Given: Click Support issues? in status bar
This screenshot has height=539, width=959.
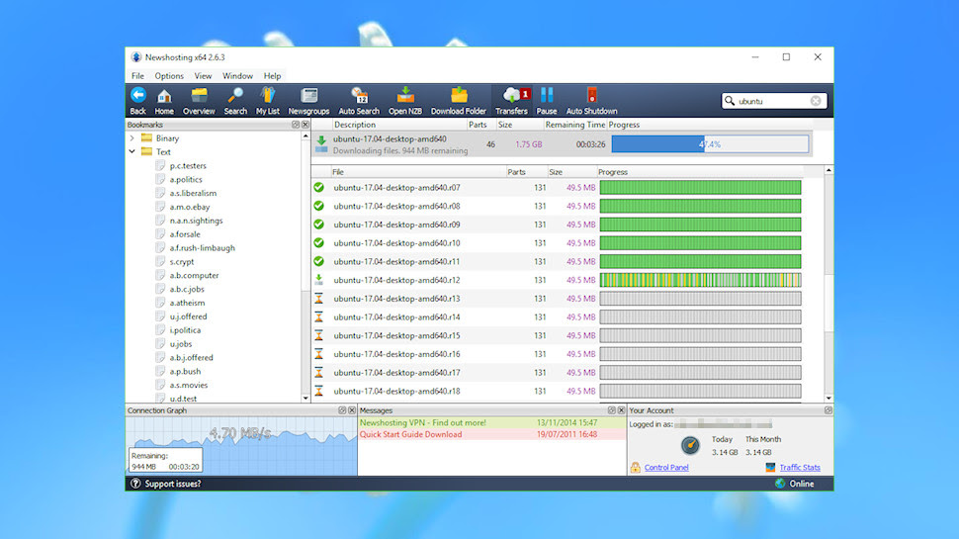Looking at the screenshot, I should (x=172, y=484).
